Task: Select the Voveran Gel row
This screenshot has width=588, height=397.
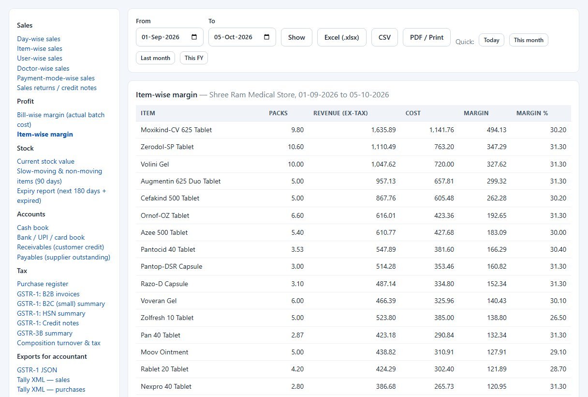Action: [x=353, y=301]
